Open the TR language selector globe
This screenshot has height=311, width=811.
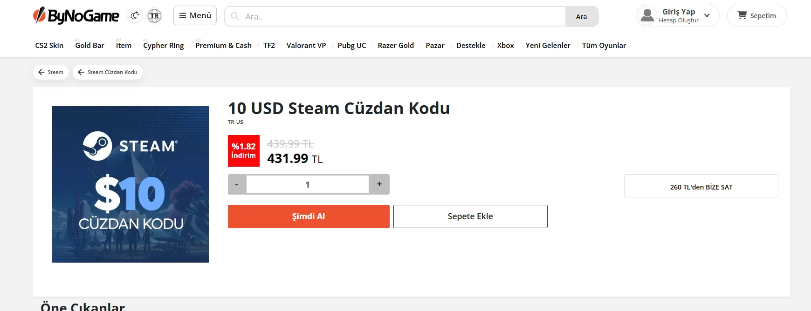pyautogui.click(x=154, y=16)
